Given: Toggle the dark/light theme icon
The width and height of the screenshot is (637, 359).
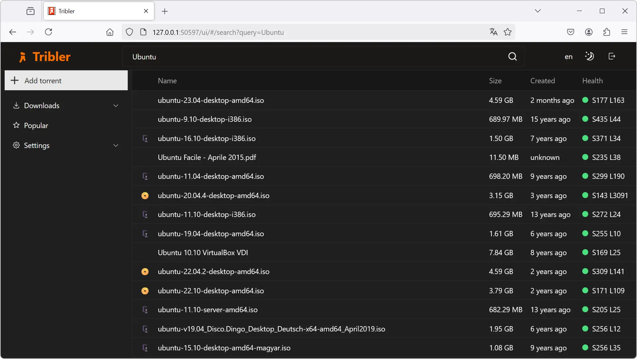Looking at the screenshot, I should (x=590, y=56).
